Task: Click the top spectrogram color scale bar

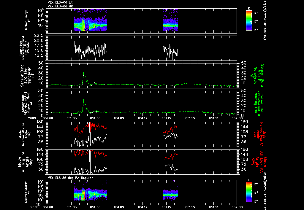Action: [x=249, y=20]
